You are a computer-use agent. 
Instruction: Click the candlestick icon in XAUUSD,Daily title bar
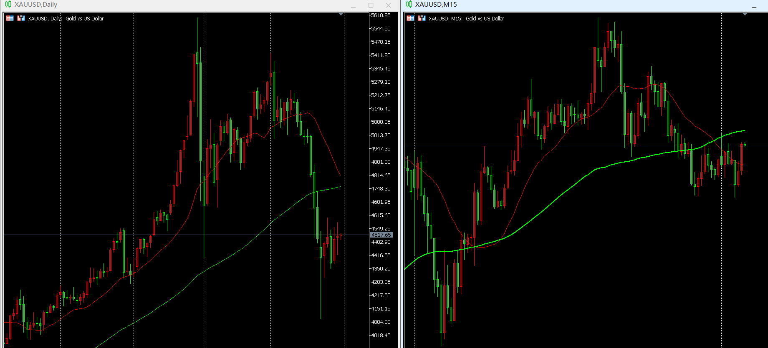pyautogui.click(x=8, y=5)
